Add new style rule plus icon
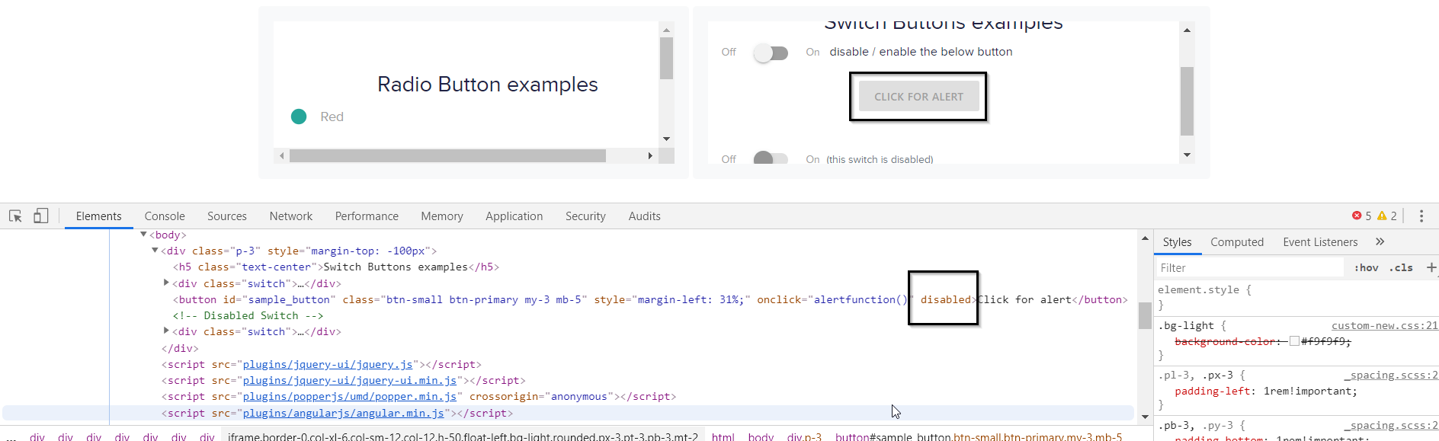Screen dimensions: 1439x441 tap(1431, 267)
